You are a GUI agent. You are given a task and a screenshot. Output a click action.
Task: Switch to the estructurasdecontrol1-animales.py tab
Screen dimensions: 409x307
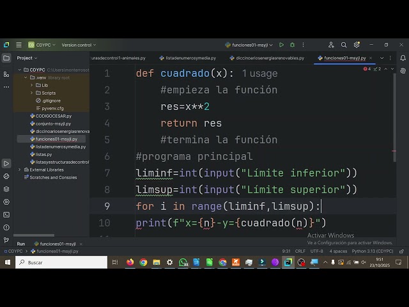pos(118,58)
